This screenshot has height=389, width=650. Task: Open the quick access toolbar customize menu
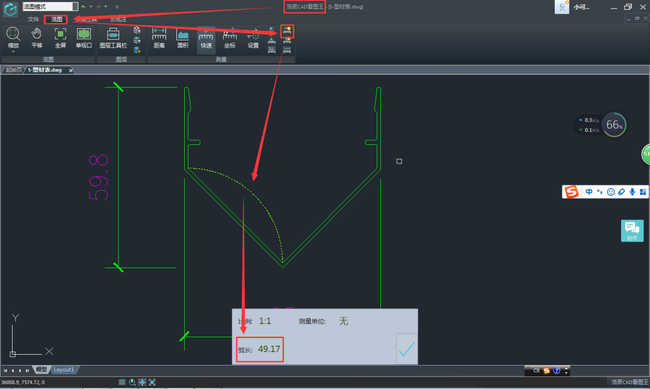(117, 7)
